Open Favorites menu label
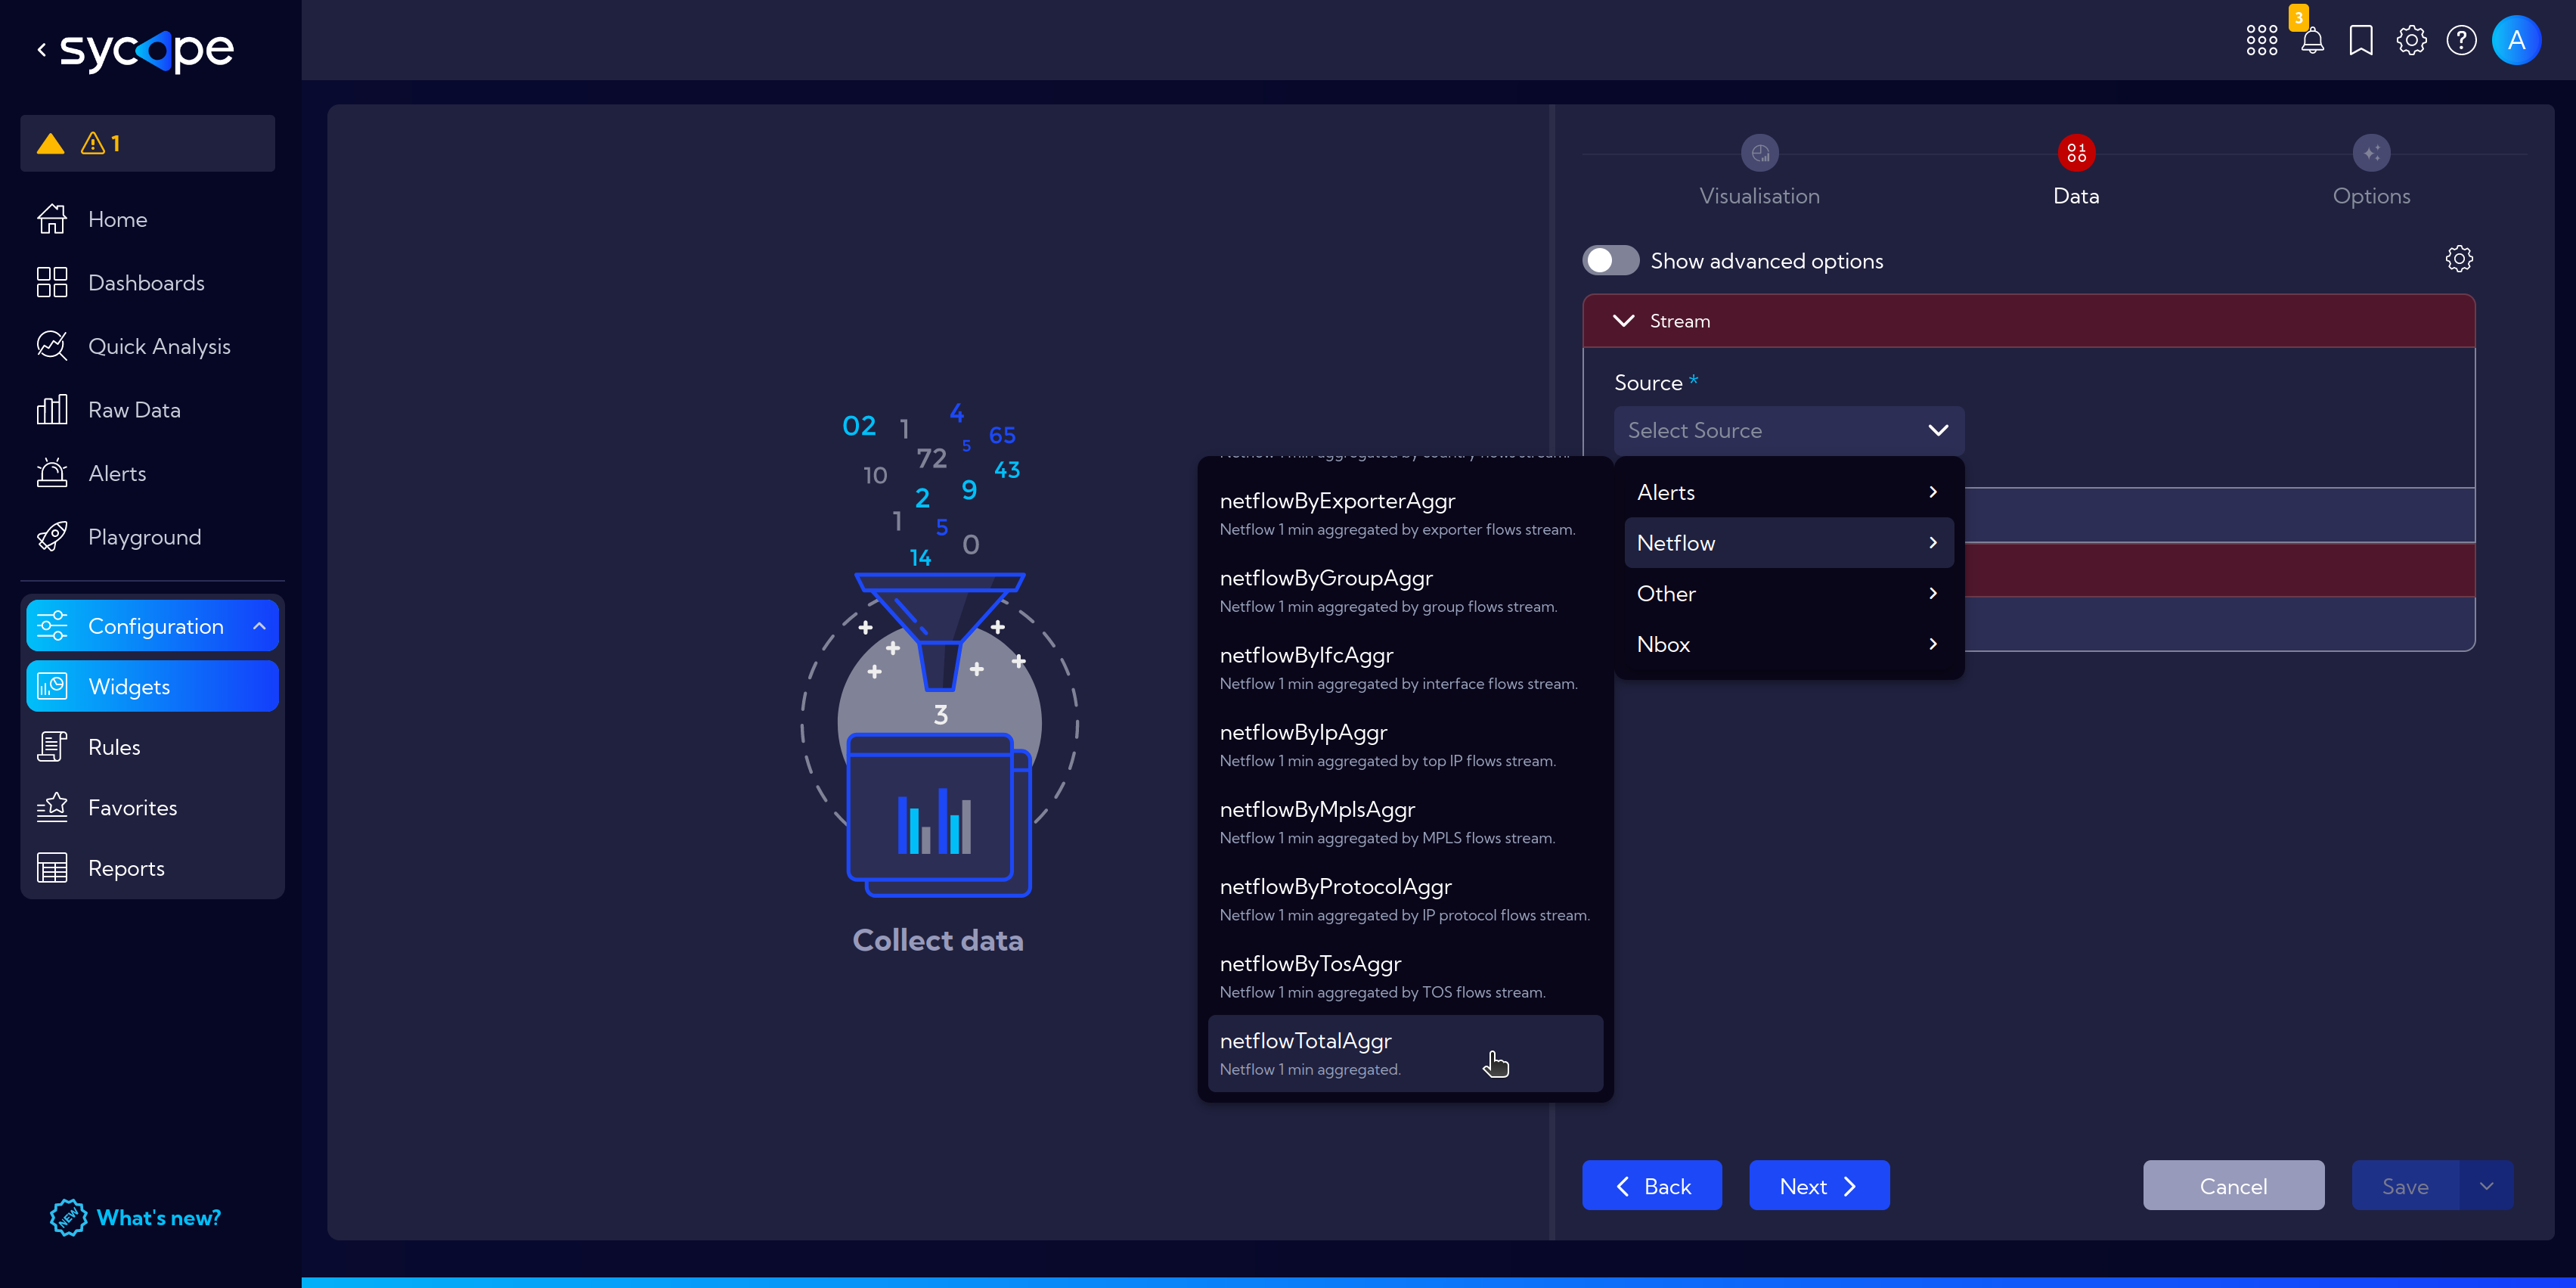Screen dimensions: 2576x1288 (x=132, y=808)
